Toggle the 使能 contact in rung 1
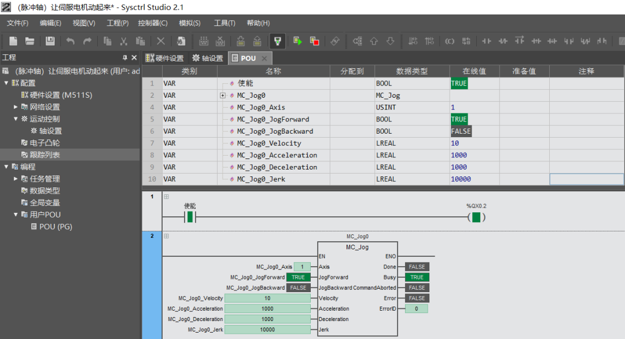The height and width of the screenshot is (339, 625). (x=190, y=217)
